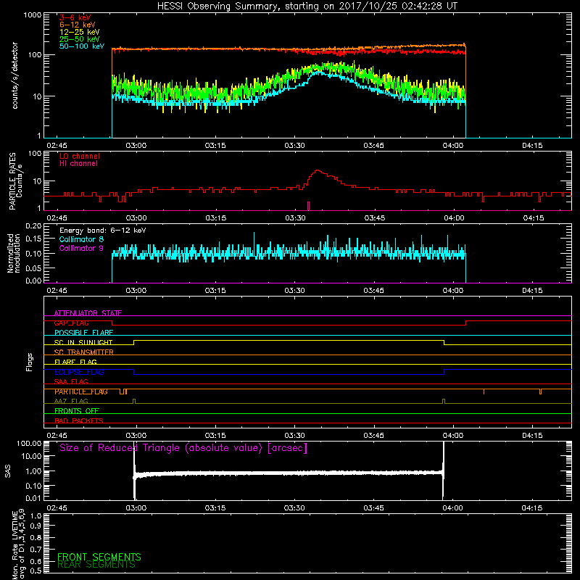Select the 50-100 keV legend label
Image resolution: width=580 pixels, height=580 pixels.
point(82,46)
